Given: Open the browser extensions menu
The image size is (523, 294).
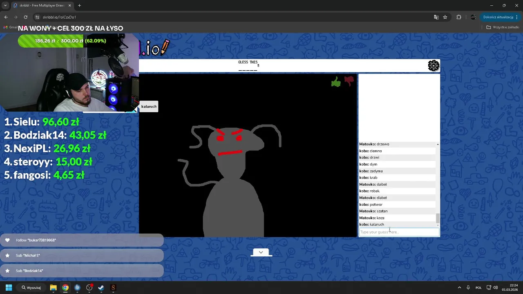Looking at the screenshot, I should pyautogui.click(x=459, y=17).
